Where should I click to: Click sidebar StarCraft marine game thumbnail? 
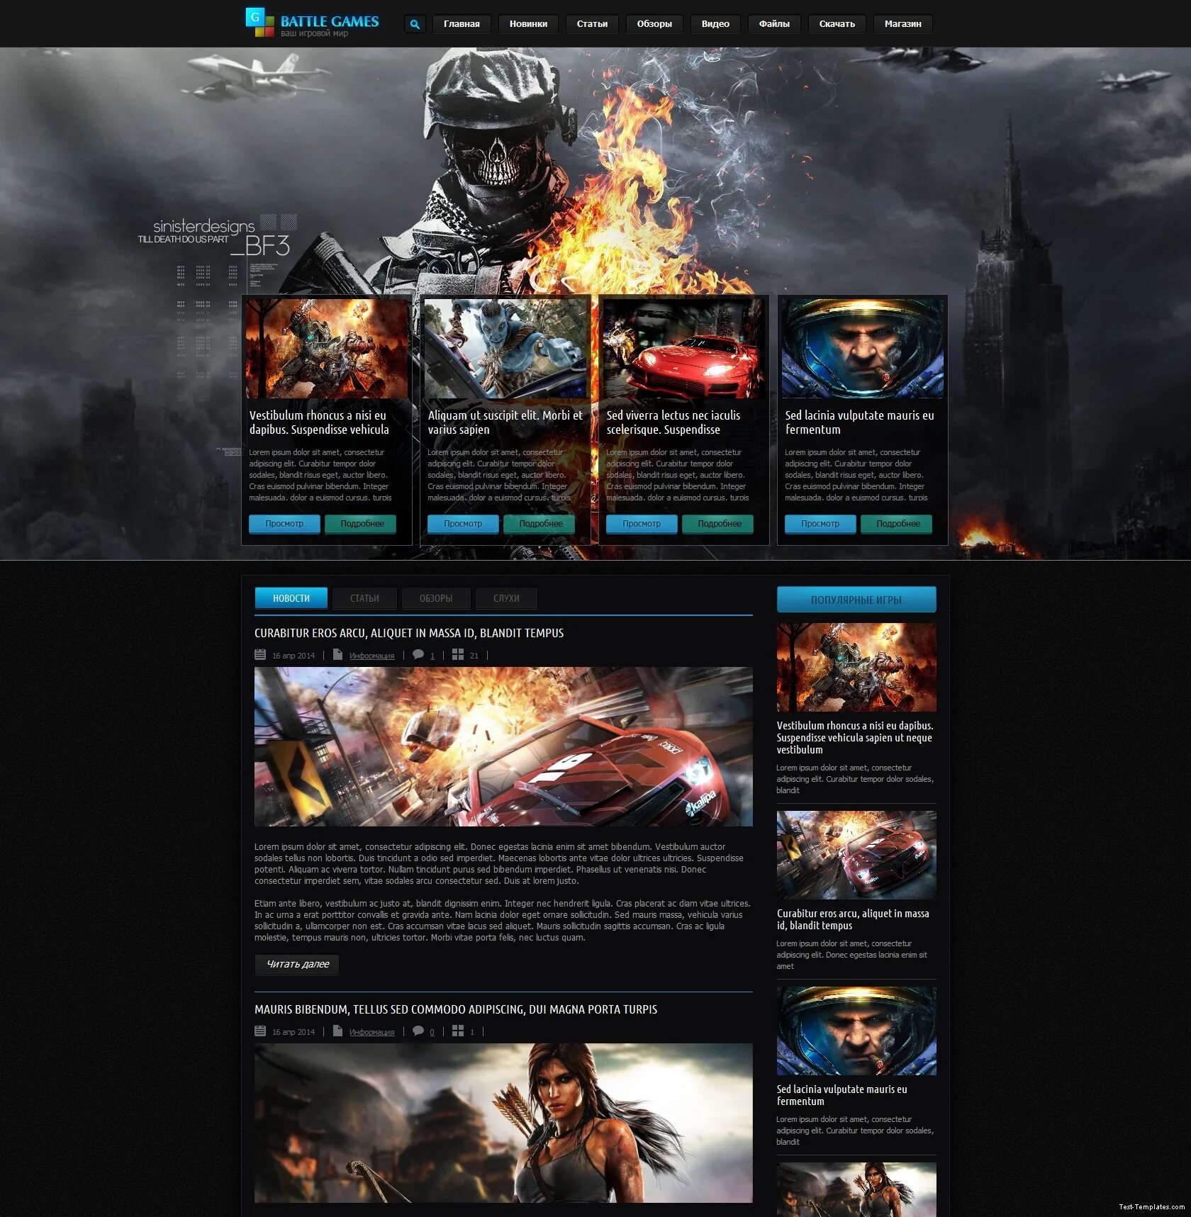click(856, 1031)
